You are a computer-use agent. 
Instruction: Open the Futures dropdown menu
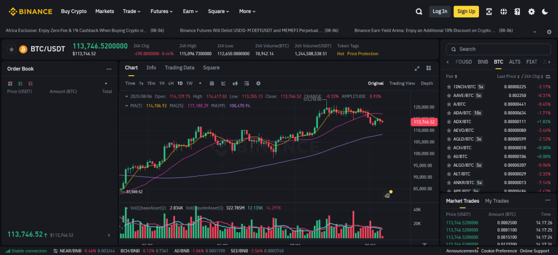(x=161, y=11)
